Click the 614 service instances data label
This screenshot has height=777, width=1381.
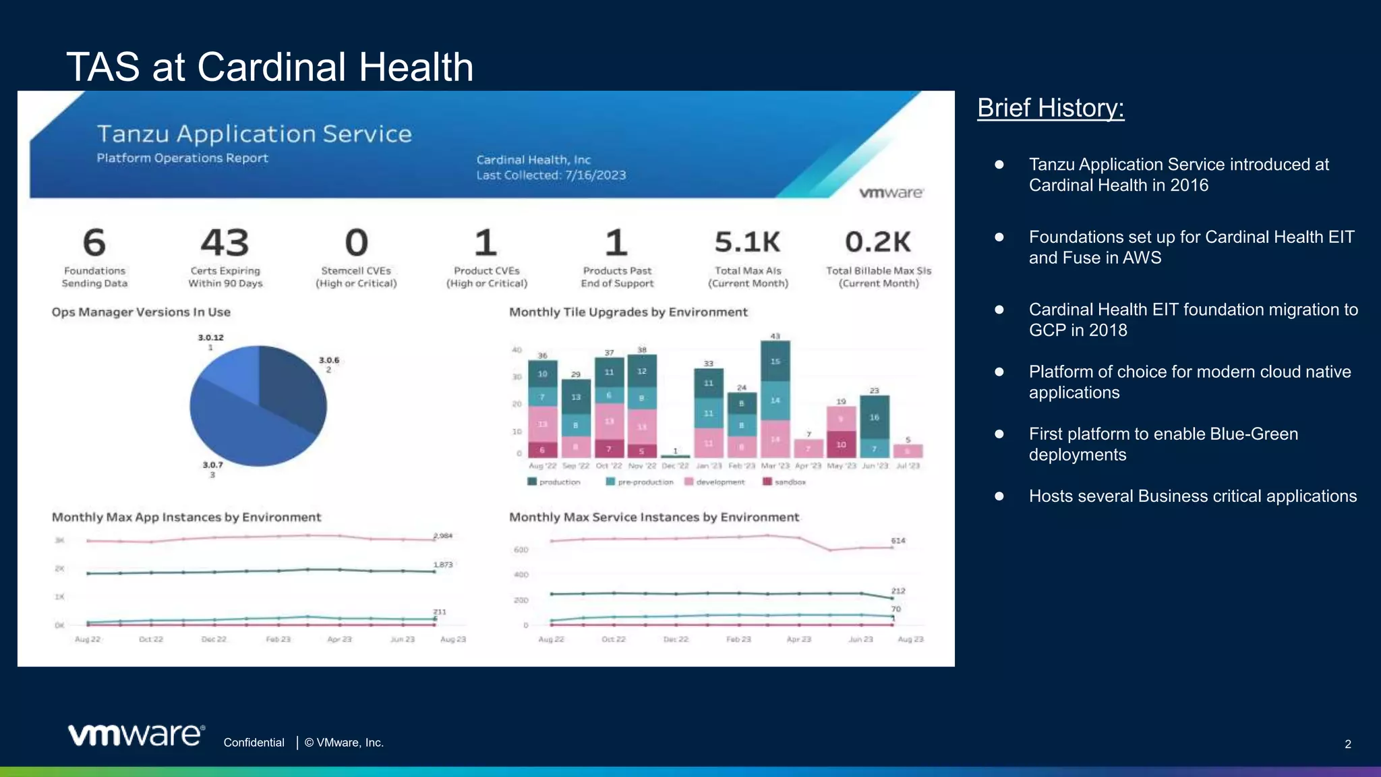pyautogui.click(x=898, y=540)
